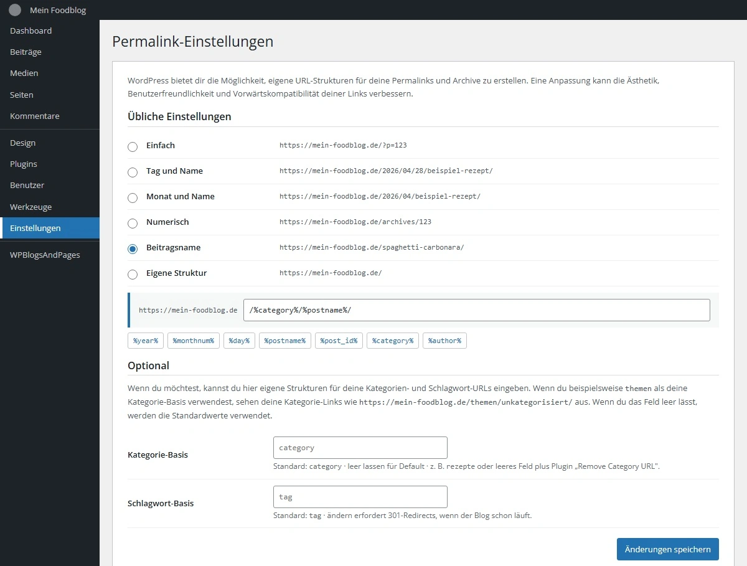Screen dimensions: 747x566
Task: Click the 2026/04/28/beispiel-rezept example URL
Action: (x=386, y=171)
